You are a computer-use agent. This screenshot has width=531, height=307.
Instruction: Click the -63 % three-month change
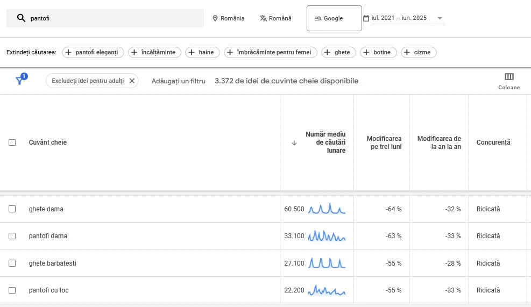coord(393,236)
